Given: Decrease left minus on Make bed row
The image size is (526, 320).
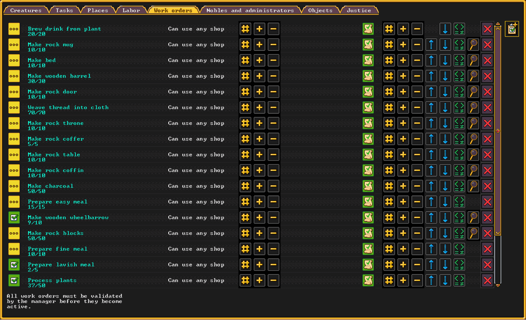Looking at the screenshot, I should pos(274,61).
